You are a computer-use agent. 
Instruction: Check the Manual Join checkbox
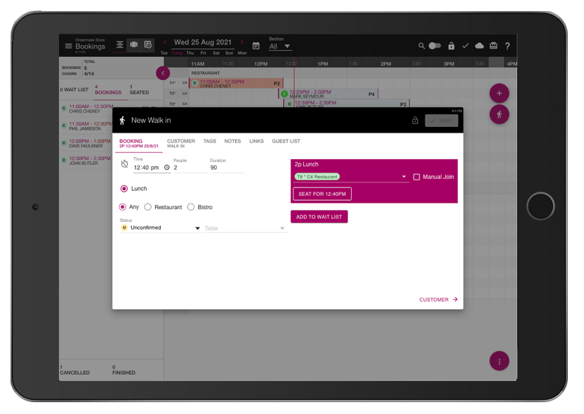pyautogui.click(x=416, y=177)
